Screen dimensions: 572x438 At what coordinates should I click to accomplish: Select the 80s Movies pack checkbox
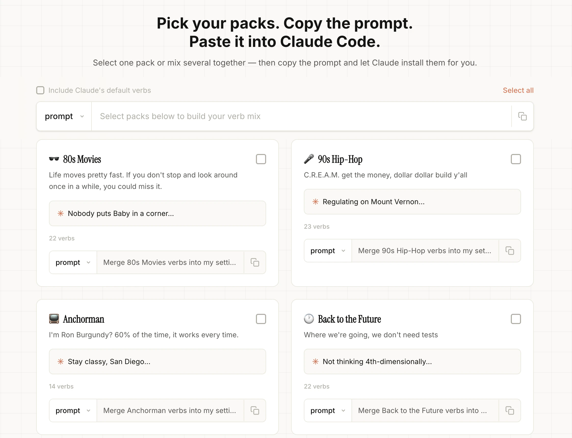[261, 159]
